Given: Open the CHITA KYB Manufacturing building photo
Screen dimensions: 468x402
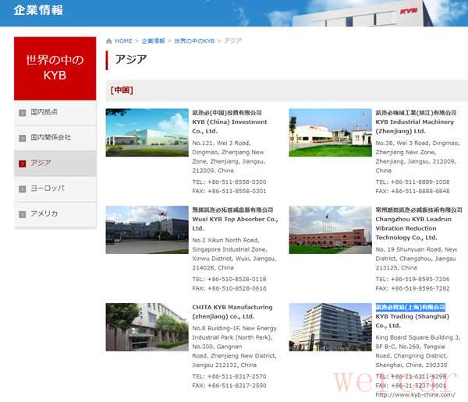Looking at the screenshot, I should point(147,327).
